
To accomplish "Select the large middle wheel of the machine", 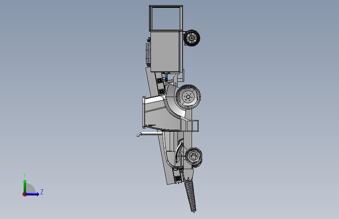I will pyautogui.click(x=188, y=97).
